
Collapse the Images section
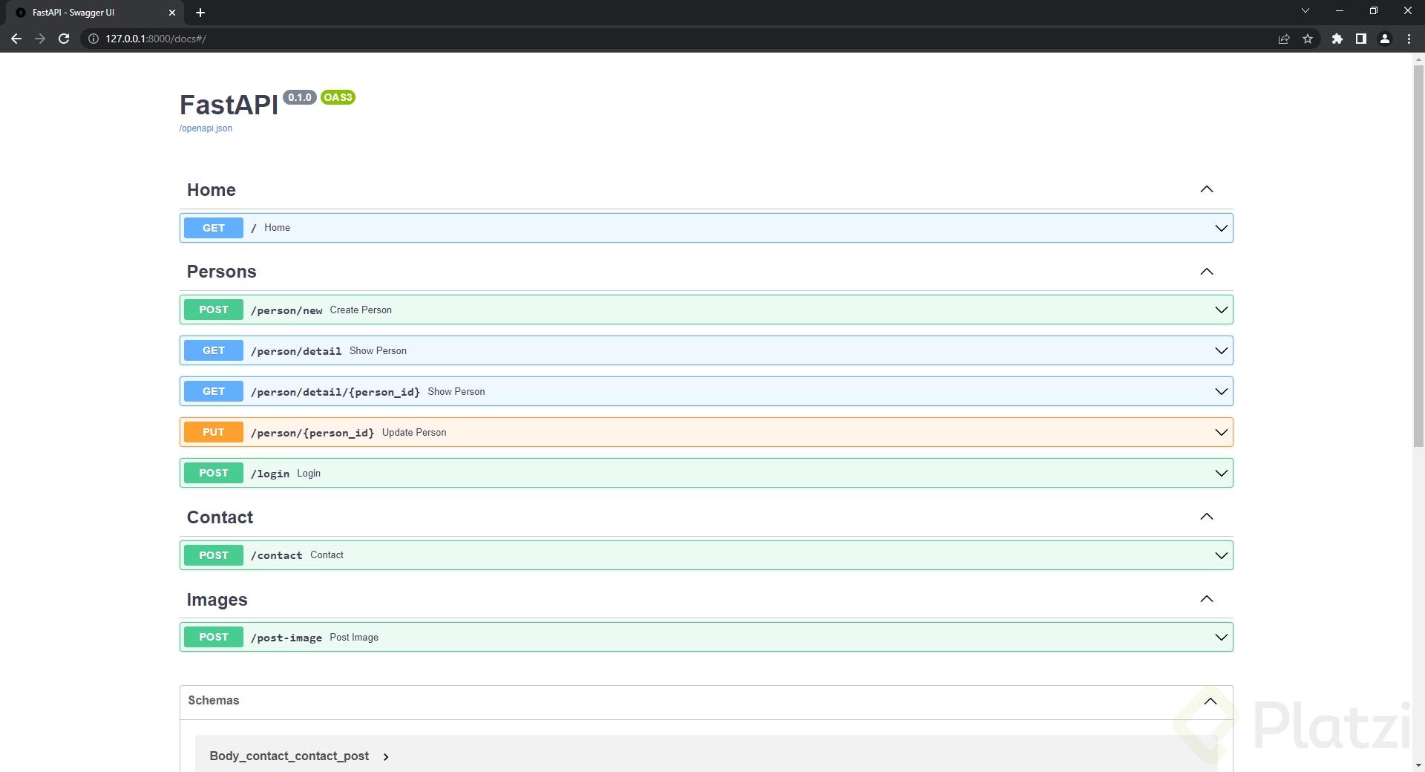click(x=1207, y=599)
